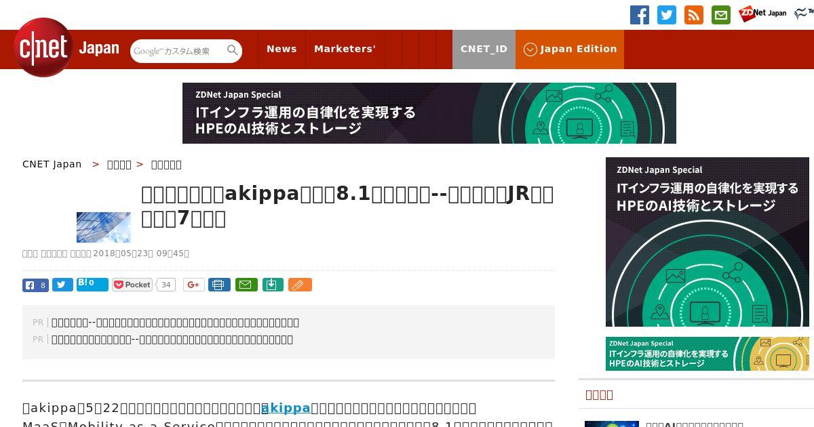814x427 pixels.
Task: Open the first PR sponsored link
Action: pyautogui.click(x=175, y=323)
